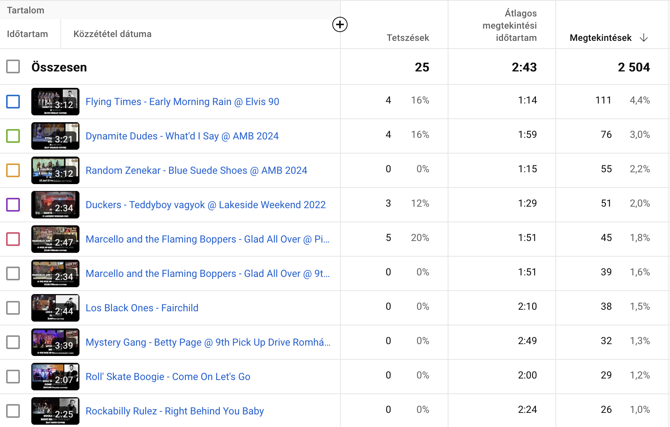670x427 pixels.
Task: Sort by Tetszések column header
Action: tap(408, 38)
